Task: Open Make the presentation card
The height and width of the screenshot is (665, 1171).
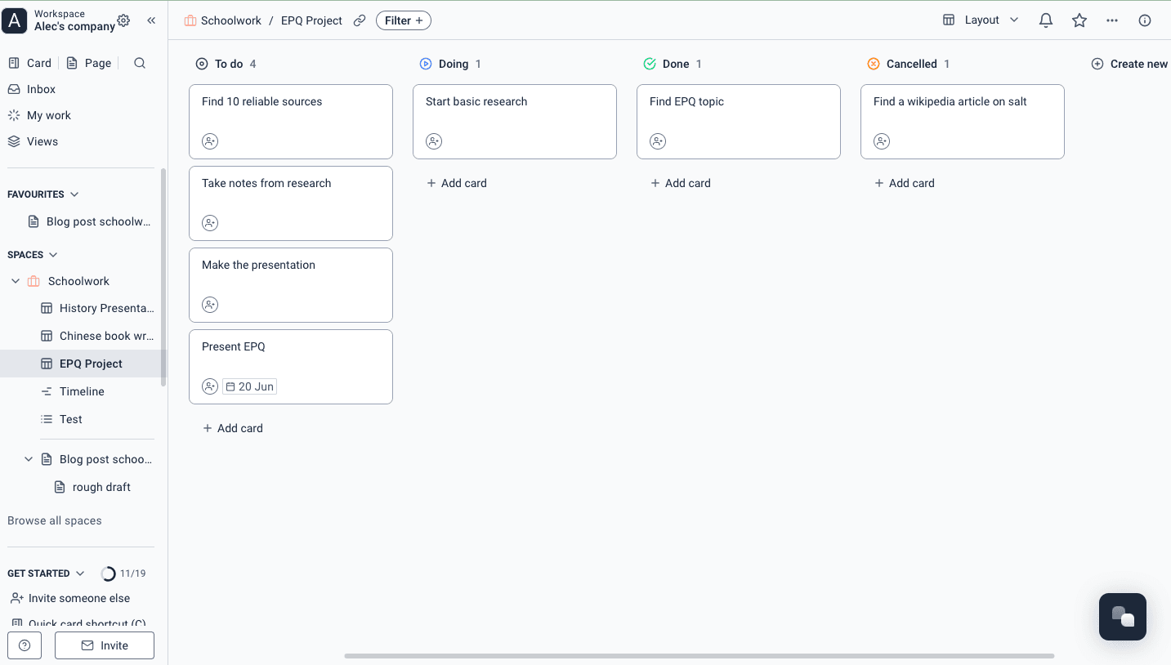Action: coord(291,285)
